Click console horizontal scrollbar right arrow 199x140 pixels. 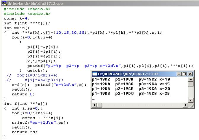(186, 105)
